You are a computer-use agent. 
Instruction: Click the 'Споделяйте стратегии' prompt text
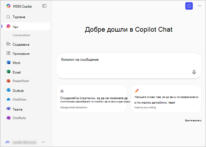tap(78, 98)
